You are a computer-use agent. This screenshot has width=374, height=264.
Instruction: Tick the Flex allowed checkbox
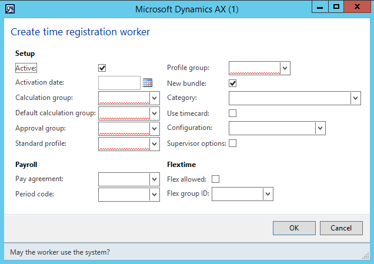point(215,179)
